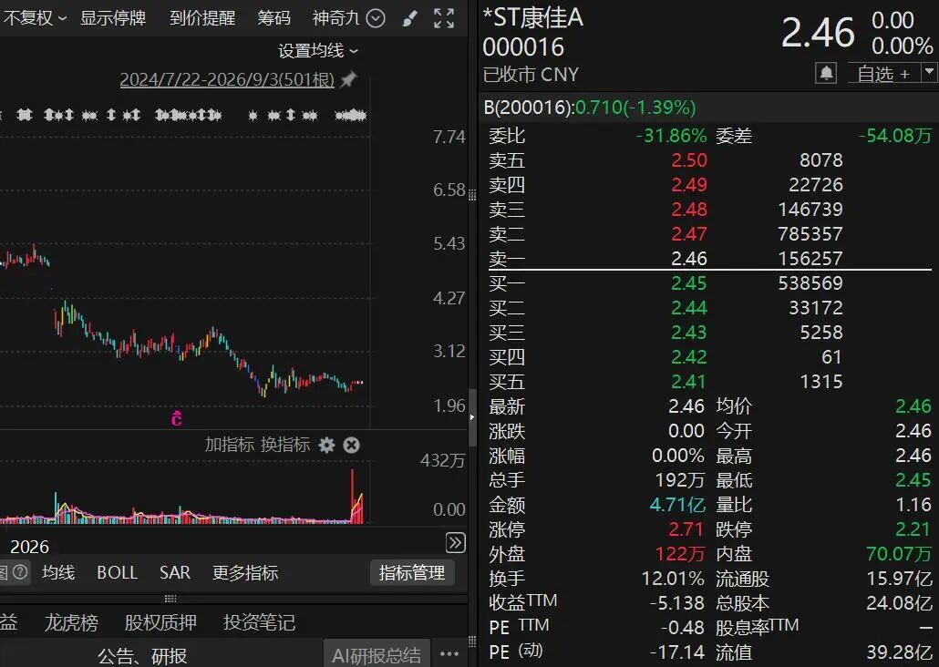Image resolution: width=939 pixels, height=667 pixels.
Task: Click the 指标管理 button
Action: 412,573
